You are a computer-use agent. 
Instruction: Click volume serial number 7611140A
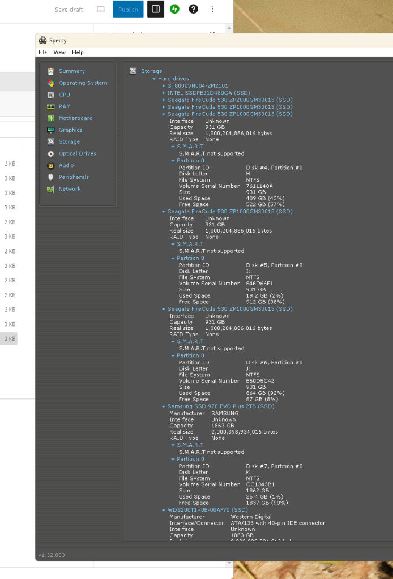260,186
